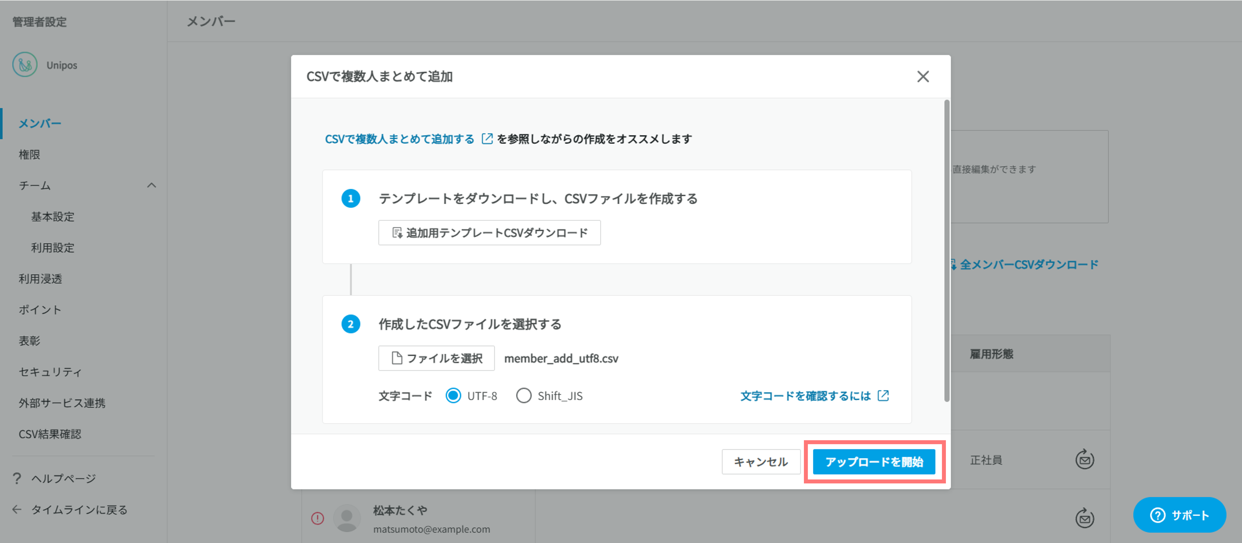Select the UTF-8 character code radio button
Image resolution: width=1242 pixels, height=543 pixels.
point(453,396)
